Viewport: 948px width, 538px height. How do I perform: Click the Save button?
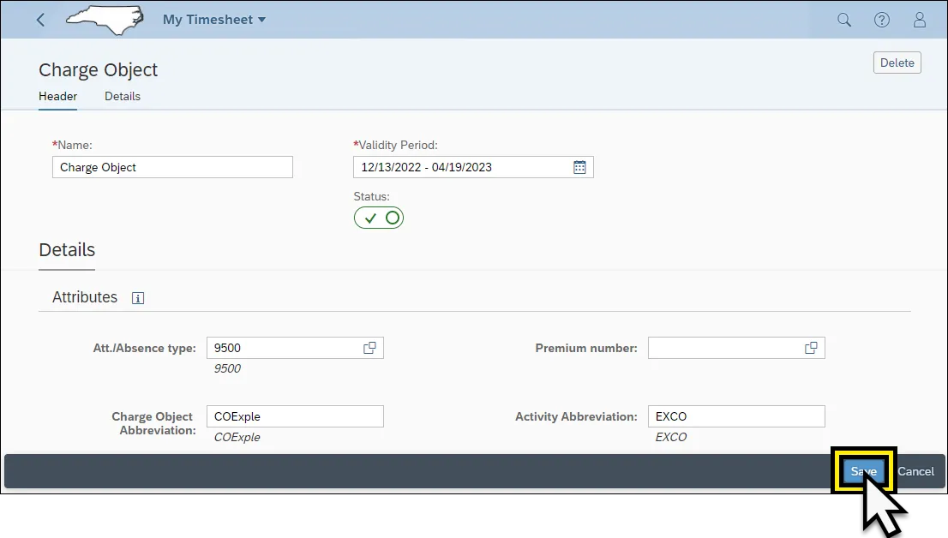click(863, 471)
